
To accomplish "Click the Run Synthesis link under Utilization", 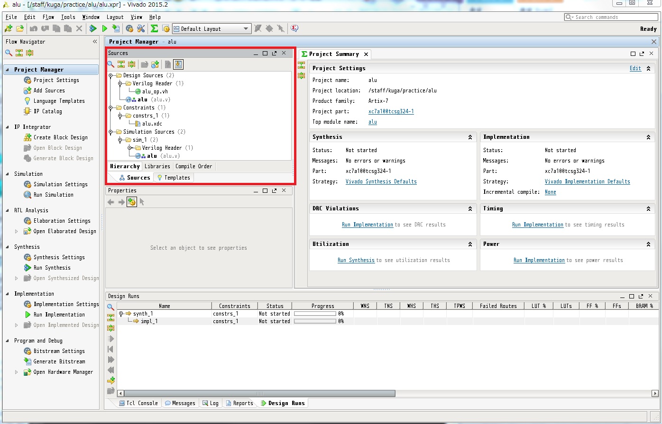I will pyautogui.click(x=356, y=260).
